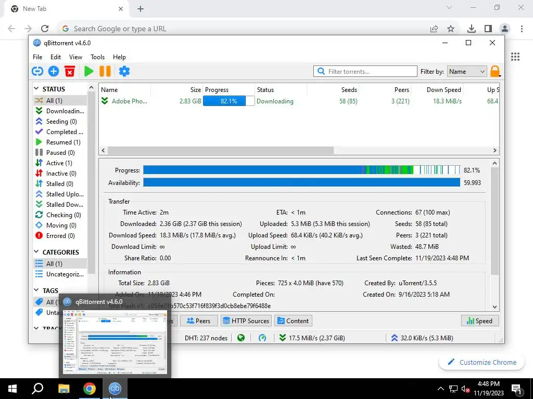Select the Stalled (0) filter
533x399 pixels.
(60, 184)
